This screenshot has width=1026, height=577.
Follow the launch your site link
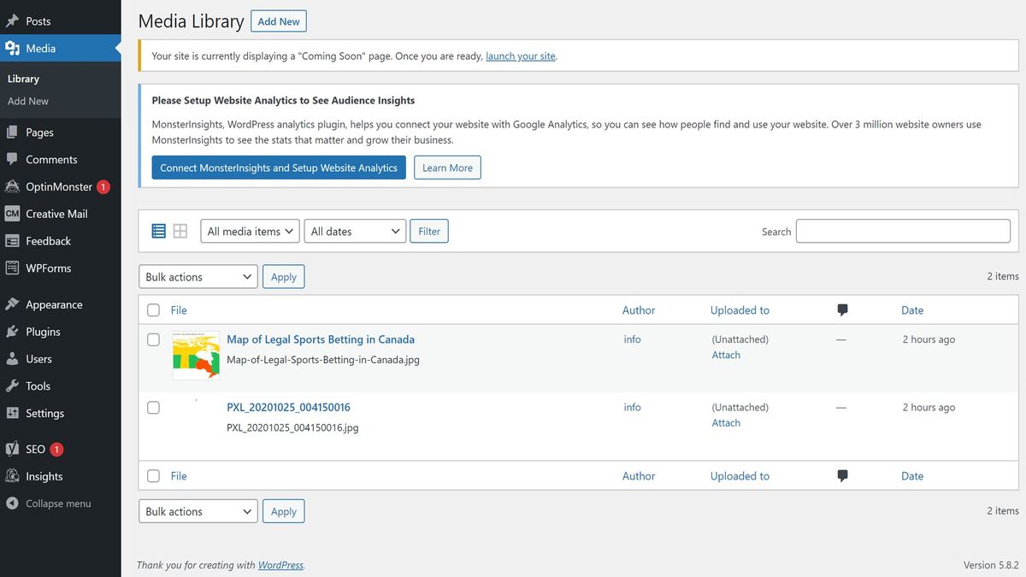click(x=521, y=56)
